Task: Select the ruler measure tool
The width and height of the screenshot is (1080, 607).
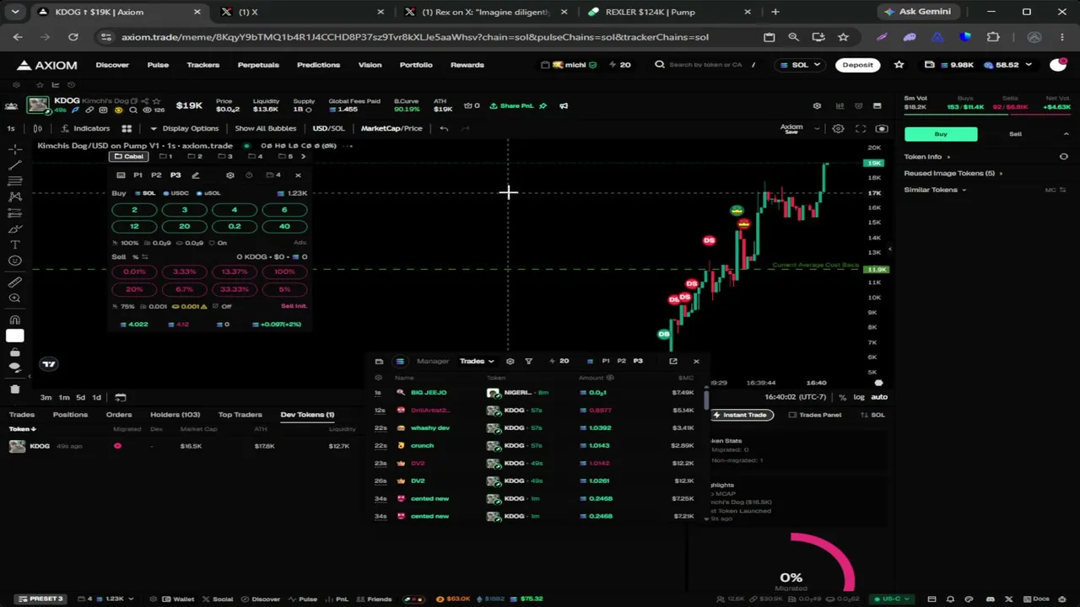Action: [x=15, y=282]
